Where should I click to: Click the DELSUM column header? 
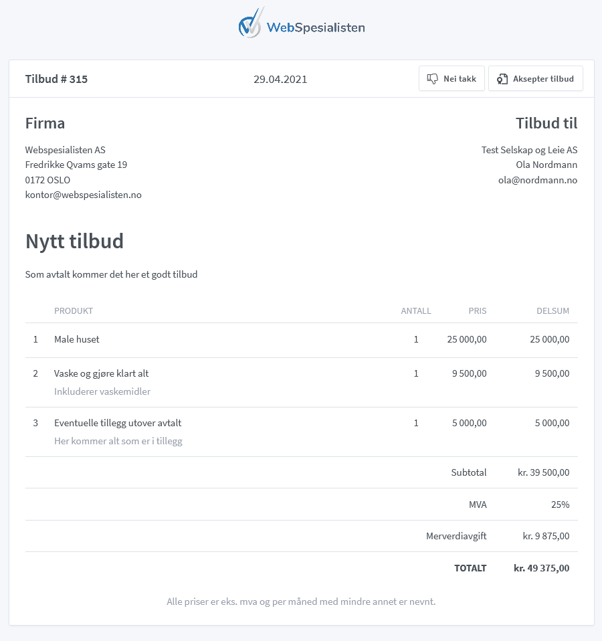553,310
